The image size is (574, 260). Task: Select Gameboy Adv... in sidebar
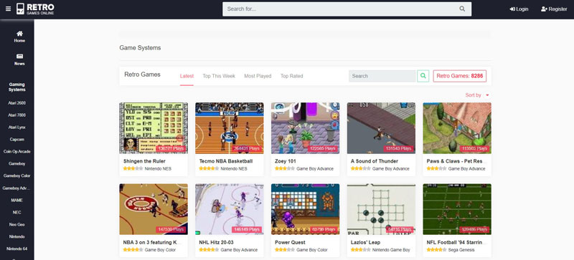coord(17,188)
